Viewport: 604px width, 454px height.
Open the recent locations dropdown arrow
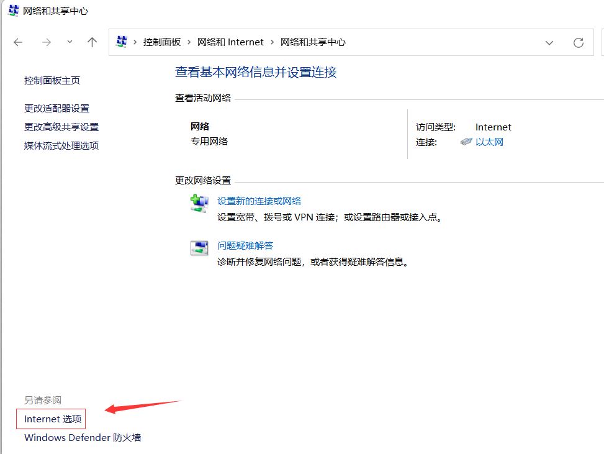click(x=70, y=42)
